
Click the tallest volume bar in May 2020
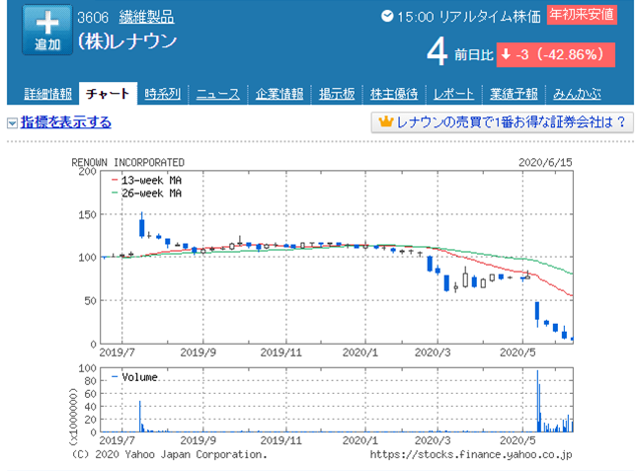pyautogui.click(x=538, y=401)
